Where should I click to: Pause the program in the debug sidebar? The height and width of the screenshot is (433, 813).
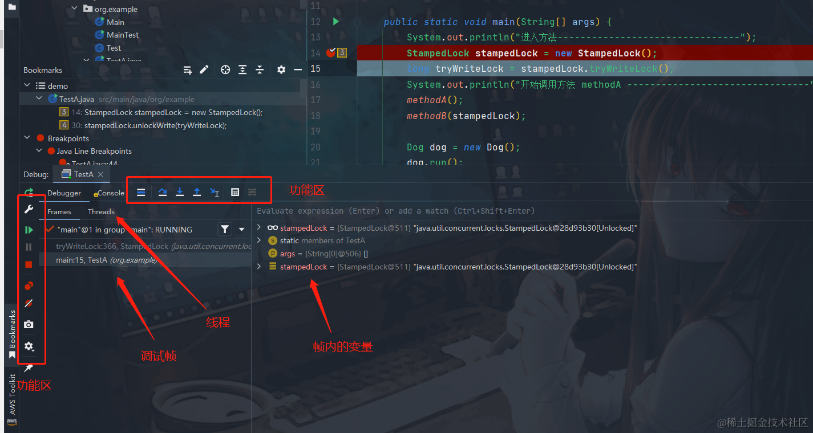pyautogui.click(x=29, y=247)
